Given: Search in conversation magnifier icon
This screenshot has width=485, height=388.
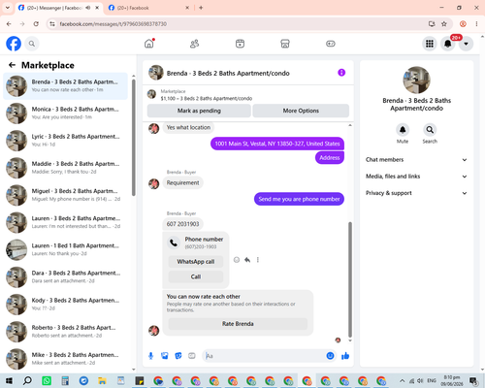Looking at the screenshot, I should click(x=430, y=130).
